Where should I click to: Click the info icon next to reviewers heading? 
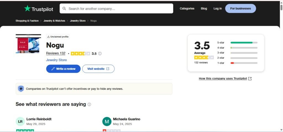click(x=89, y=104)
